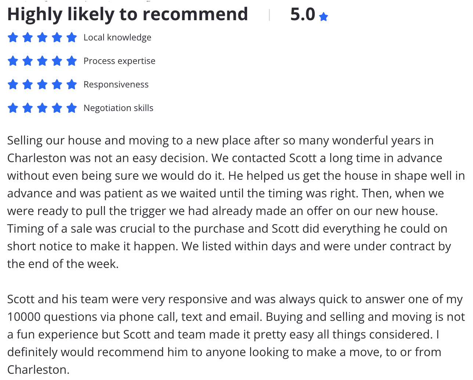The height and width of the screenshot is (380, 473).
Task: Click the second star of Responsiveness rating
Action: pos(28,84)
